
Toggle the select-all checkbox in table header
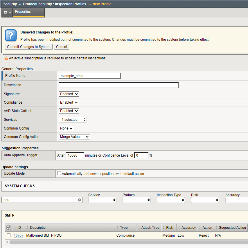(9, 228)
